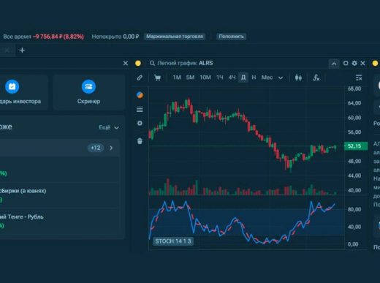This screenshot has width=380, height=283.
Task: Click the search icon near Легкий график
Action: 152,64
